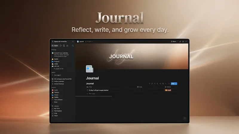Click the large Journal page title
The height and width of the screenshot is (134, 239).
coord(92,78)
